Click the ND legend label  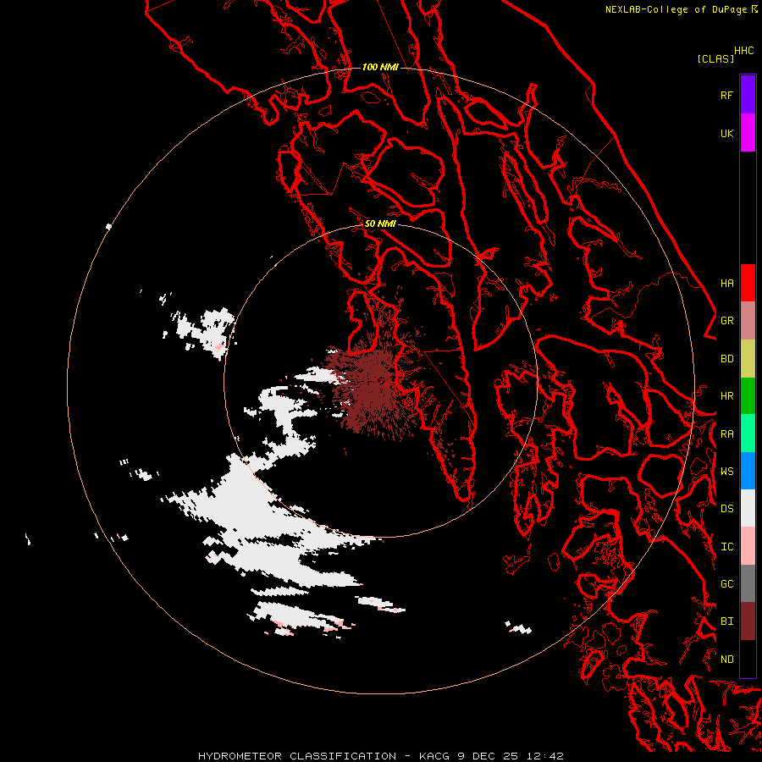[726, 660]
